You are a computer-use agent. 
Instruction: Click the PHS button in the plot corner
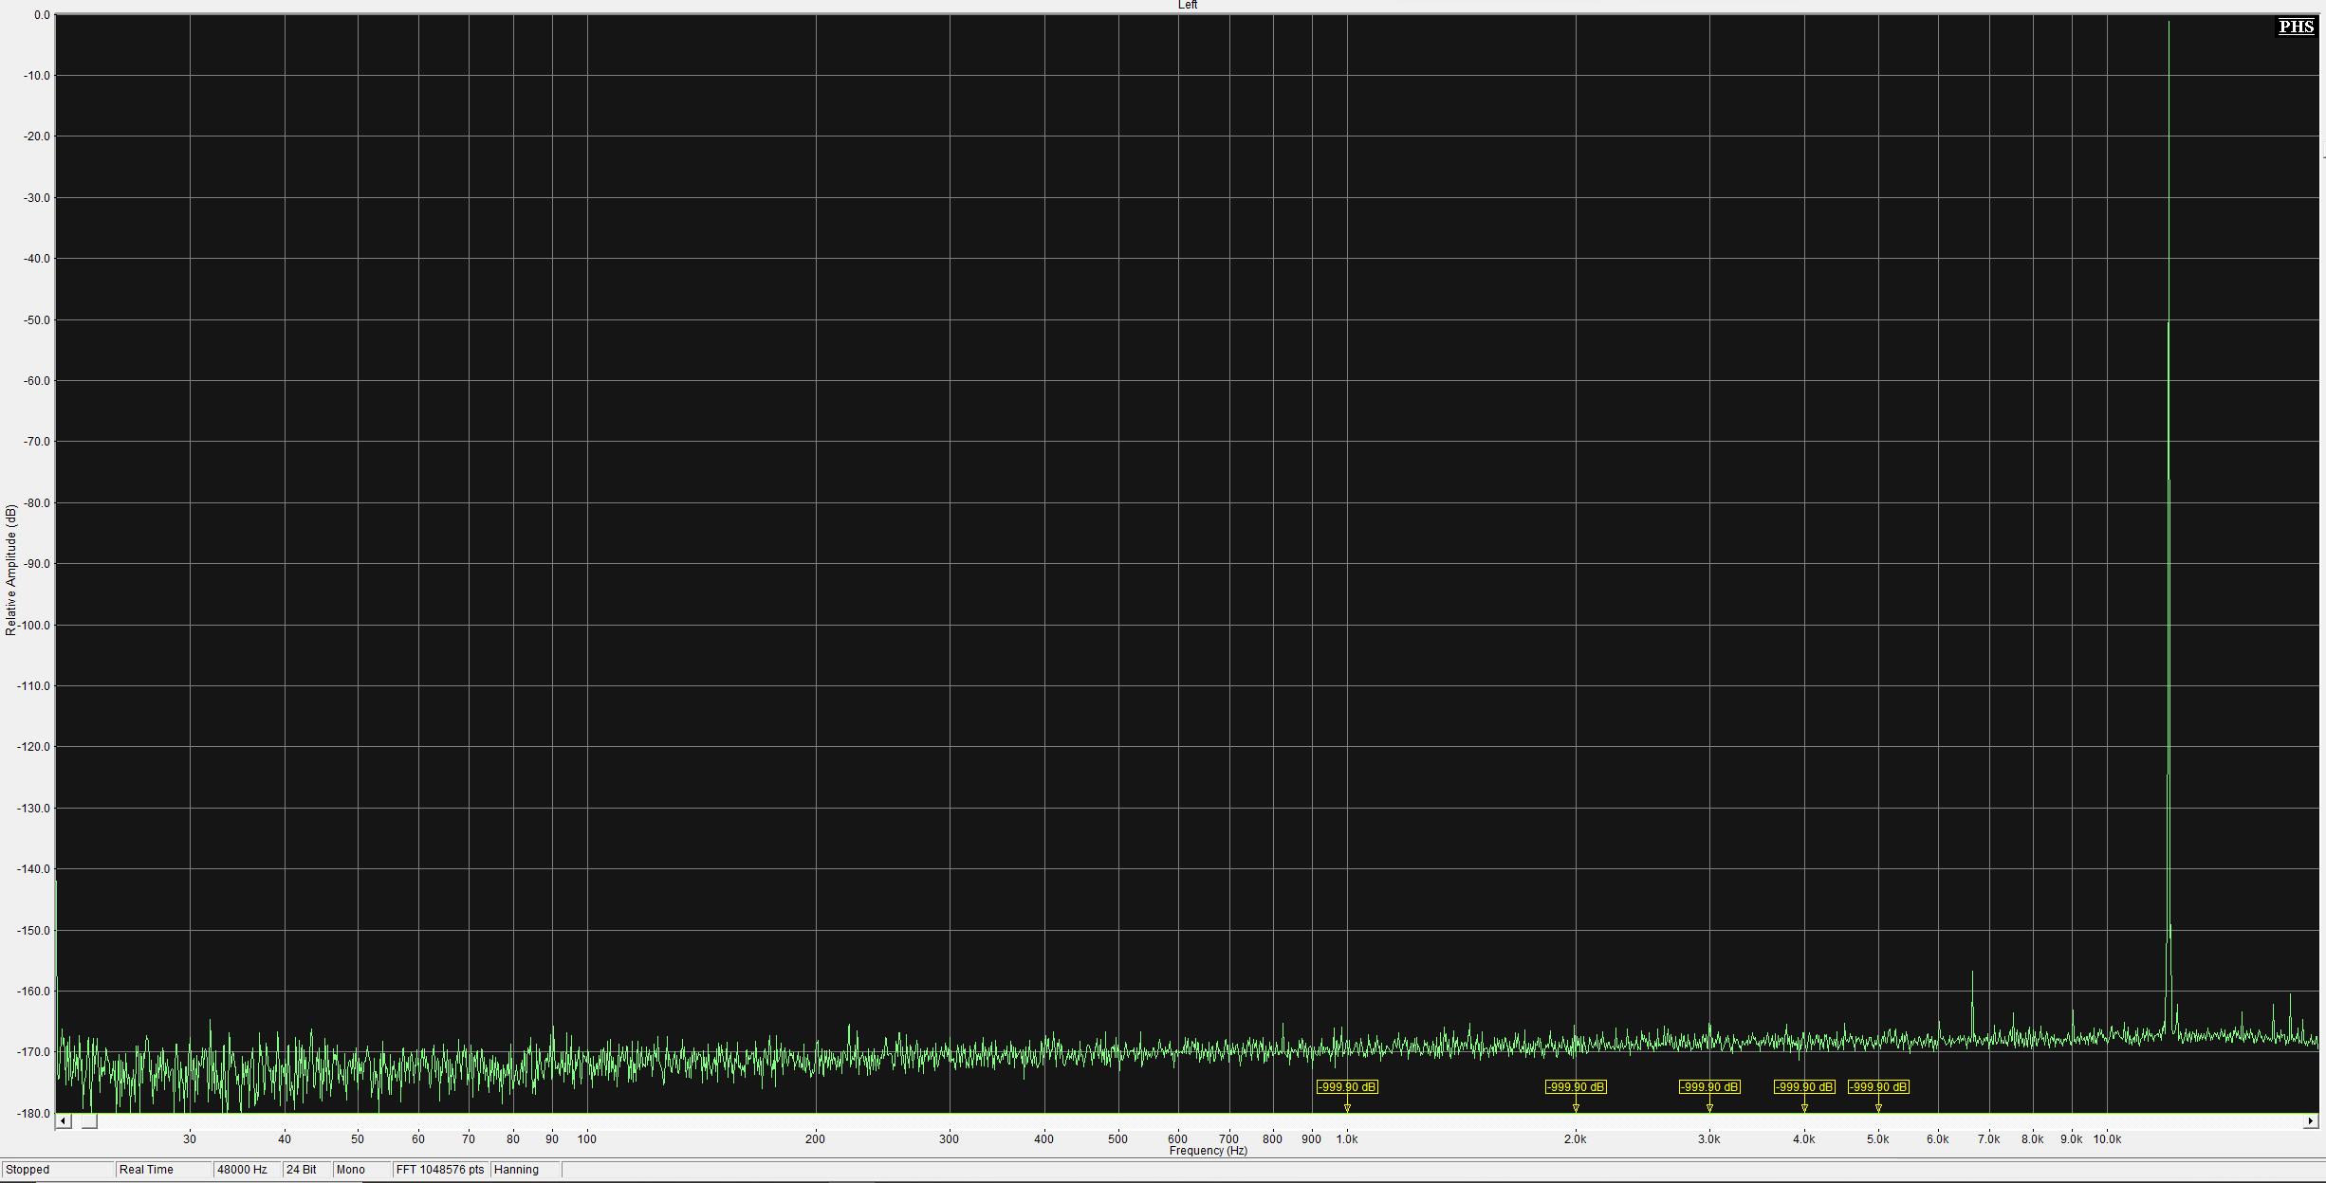pos(2296,27)
